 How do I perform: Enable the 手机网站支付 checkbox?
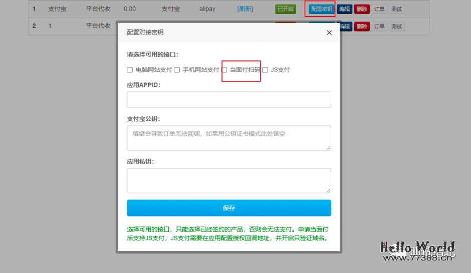[x=177, y=70]
